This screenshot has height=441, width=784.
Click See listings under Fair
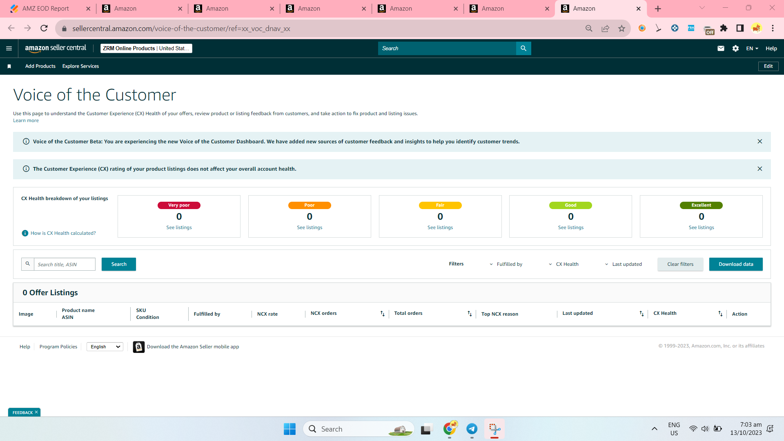[x=440, y=227]
